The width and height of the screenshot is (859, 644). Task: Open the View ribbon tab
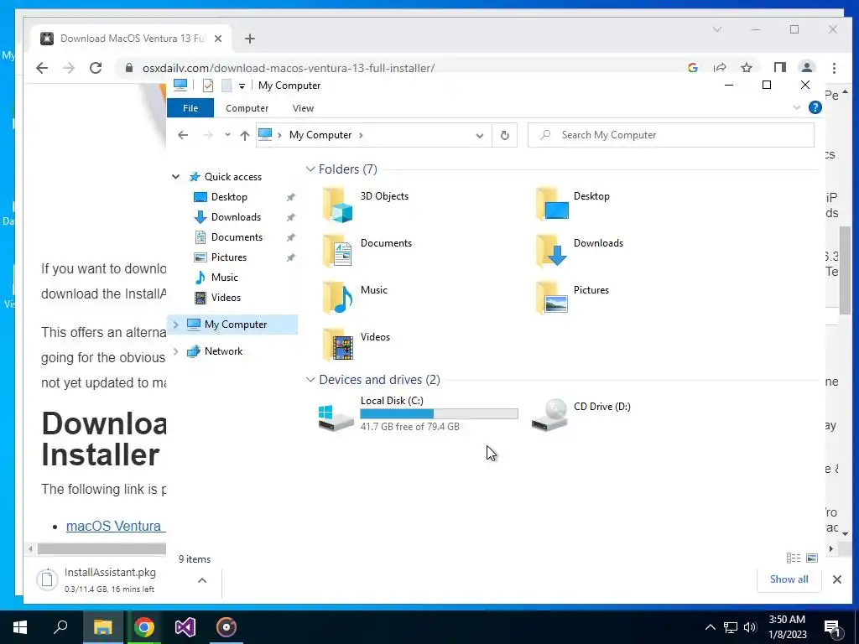point(303,108)
